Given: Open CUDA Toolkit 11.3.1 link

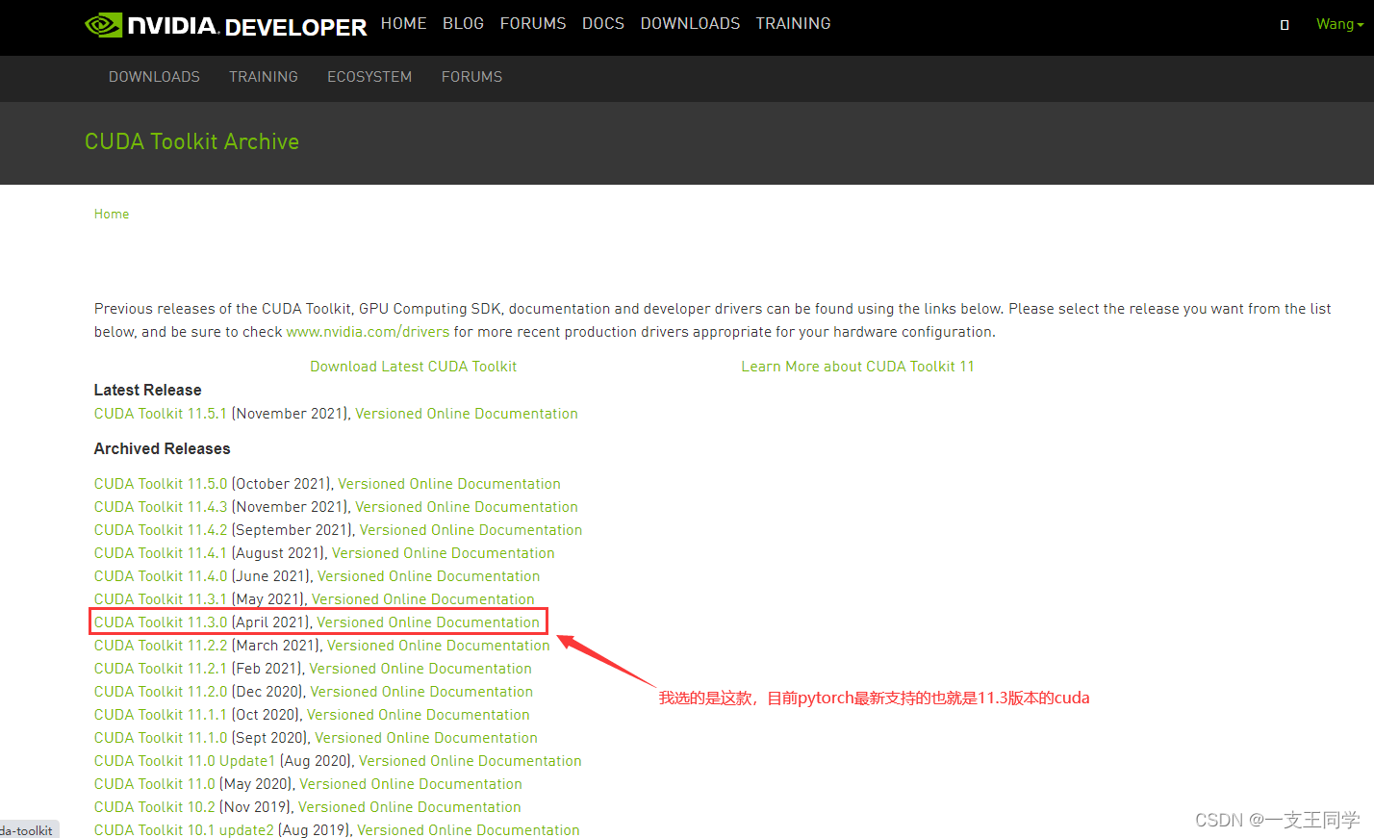Looking at the screenshot, I should click(161, 599).
